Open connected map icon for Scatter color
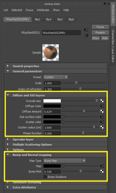 coord(102,122)
